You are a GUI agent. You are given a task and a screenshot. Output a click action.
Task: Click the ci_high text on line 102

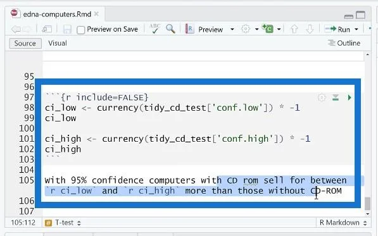pos(63,149)
